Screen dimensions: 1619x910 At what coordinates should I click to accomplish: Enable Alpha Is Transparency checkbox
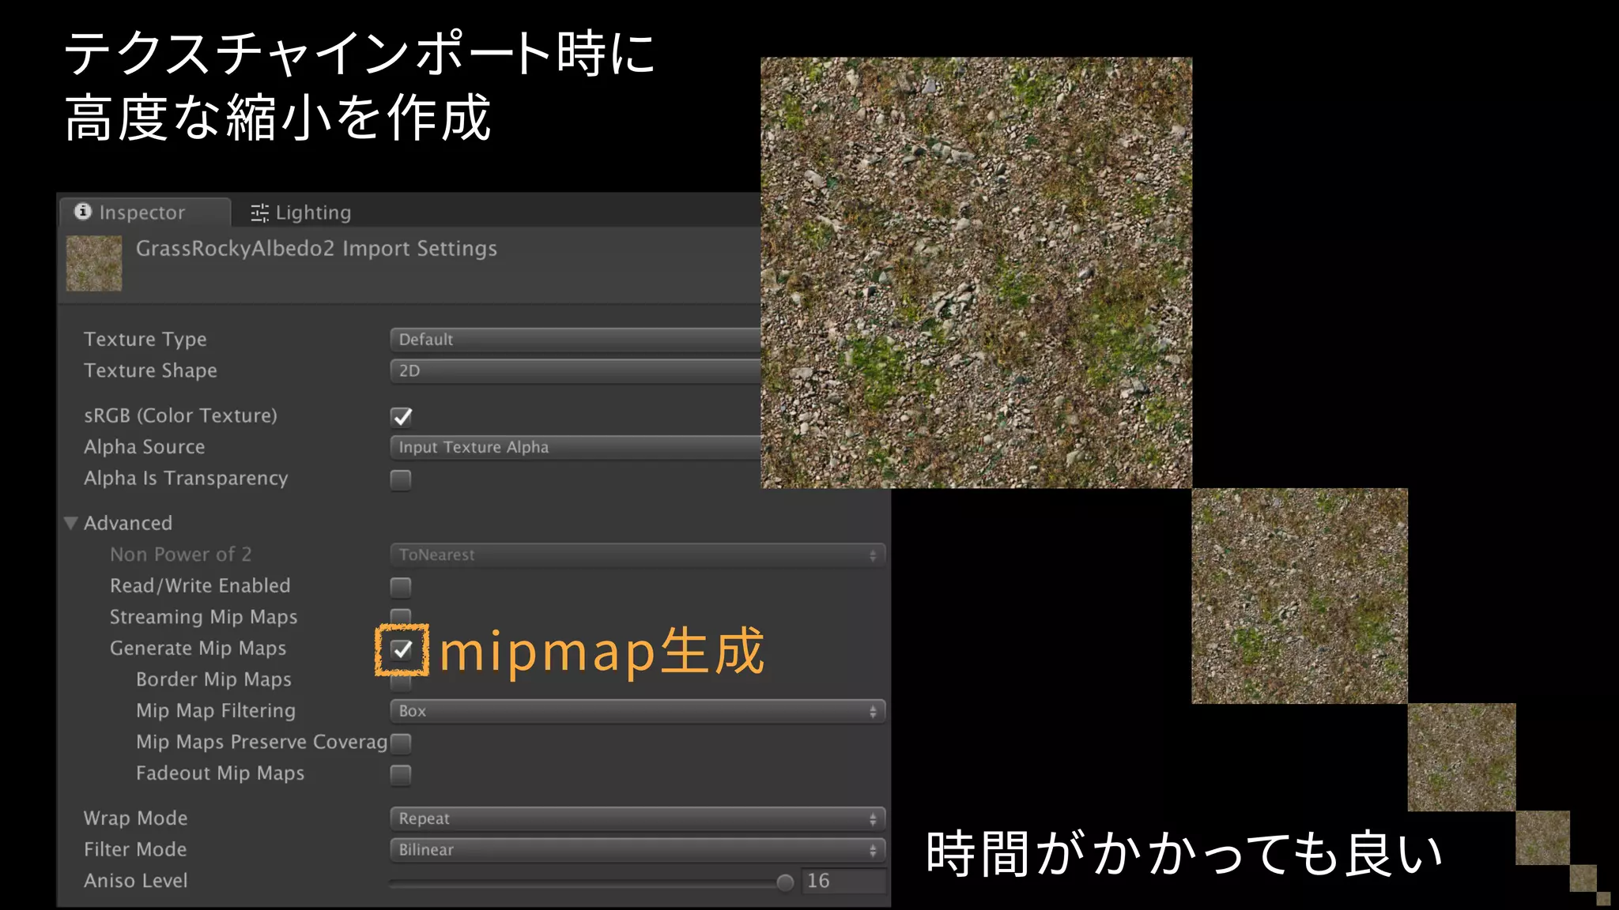pyautogui.click(x=401, y=479)
